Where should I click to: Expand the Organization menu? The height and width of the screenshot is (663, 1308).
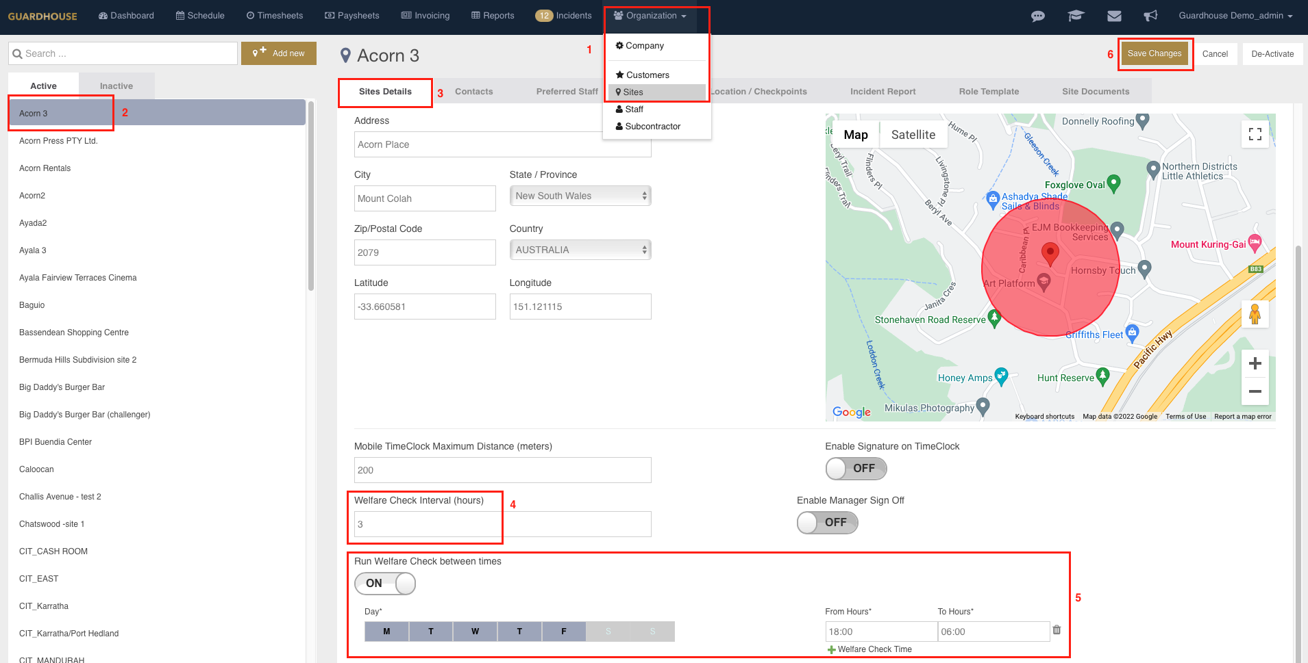coord(650,16)
